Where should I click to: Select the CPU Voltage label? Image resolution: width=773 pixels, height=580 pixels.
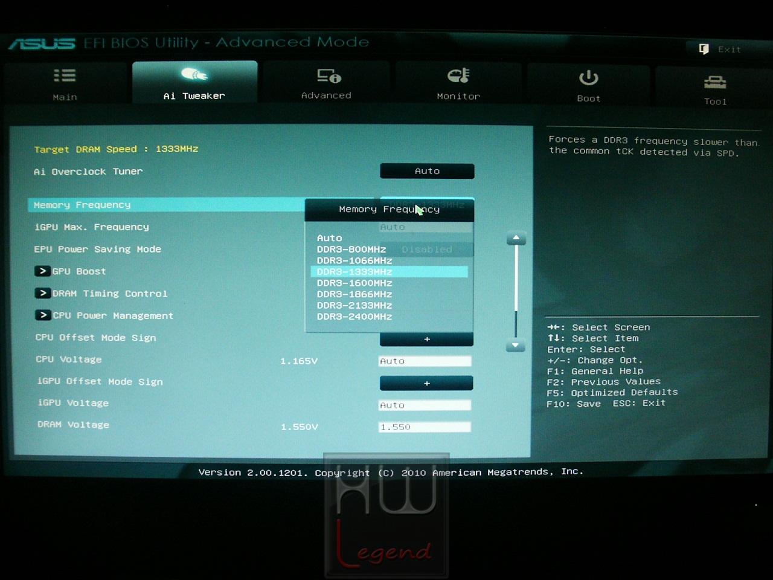point(69,359)
